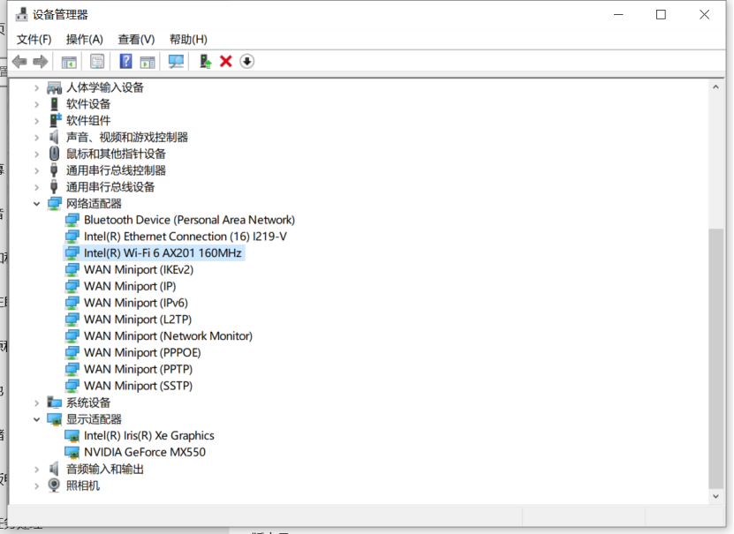Click the red X Uninstall device icon

click(x=226, y=61)
